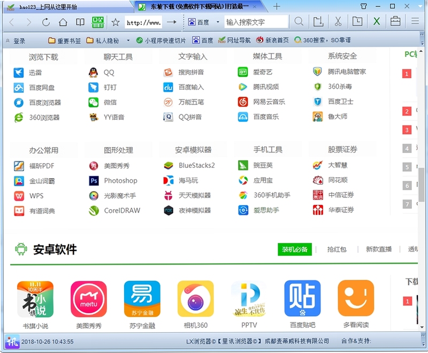Open the 重要书签 bookmark folder
428x353 pixels.
click(x=64, y=41)
